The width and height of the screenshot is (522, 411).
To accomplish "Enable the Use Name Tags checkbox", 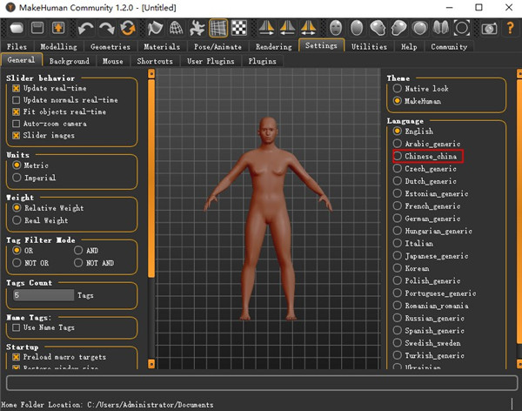I will pos(17,327).
